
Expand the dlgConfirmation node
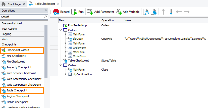pos(66,74)
